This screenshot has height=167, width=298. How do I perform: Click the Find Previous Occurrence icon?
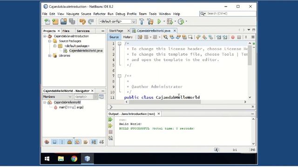pyautogui.click(x=172, y=37)
